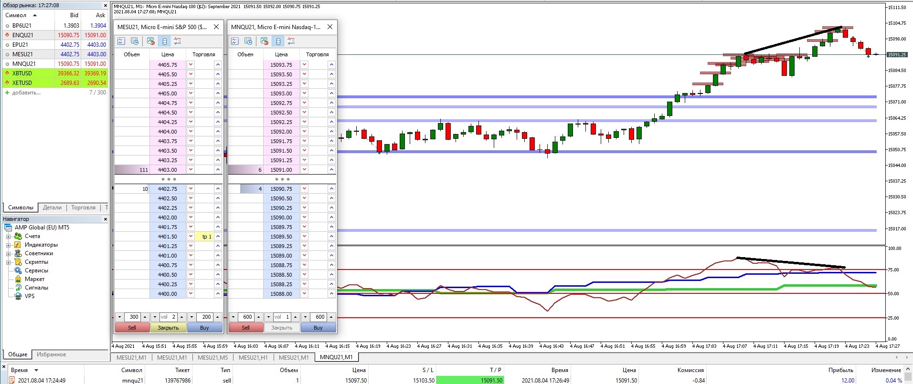Click the yellow Закрыть button in MESU21 window
Viewport: 913px width, 384px height.
[x=168, y=328]
